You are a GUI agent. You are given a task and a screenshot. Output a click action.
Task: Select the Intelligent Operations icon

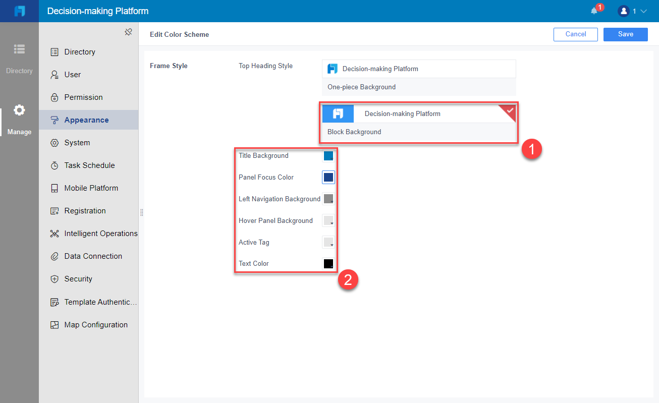pos(54,233)
